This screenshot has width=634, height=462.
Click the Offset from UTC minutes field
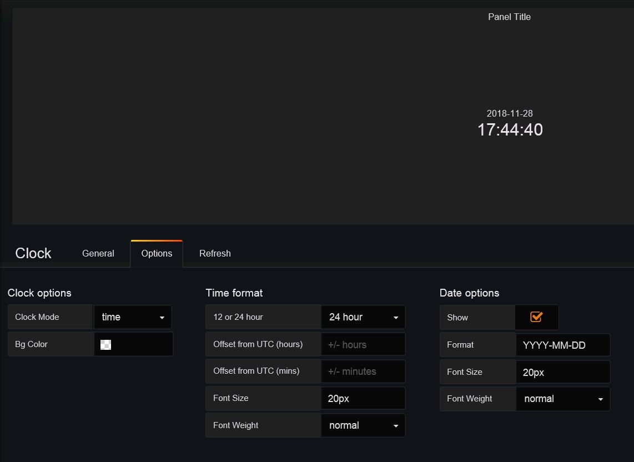click(363, 371)
